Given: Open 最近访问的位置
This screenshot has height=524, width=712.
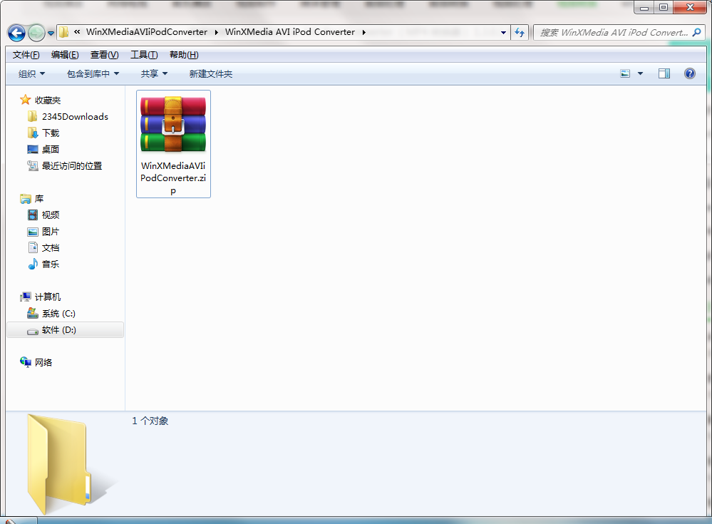Looking at the screenshot, I should pos(72,165).
